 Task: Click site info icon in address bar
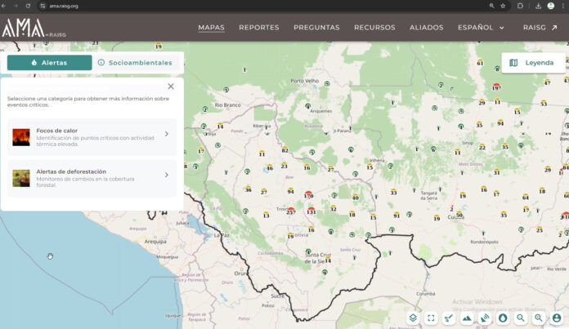[43, 6]
